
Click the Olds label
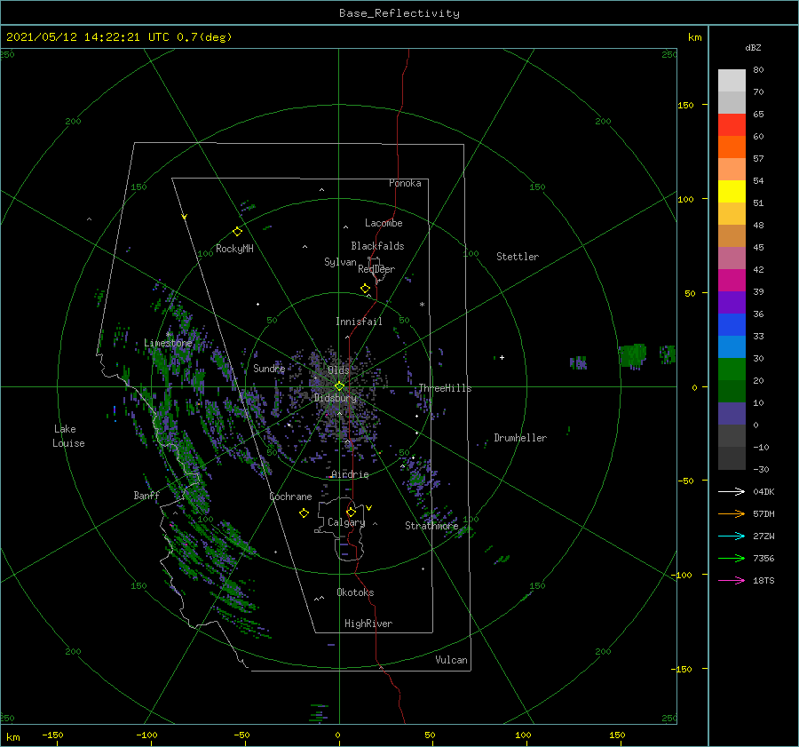tap(338, 370)
